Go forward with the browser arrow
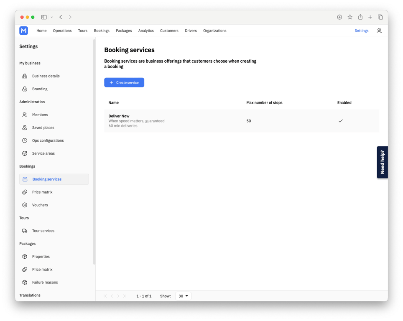Viewport: 403px width, 321px height. tap(70, 17)
